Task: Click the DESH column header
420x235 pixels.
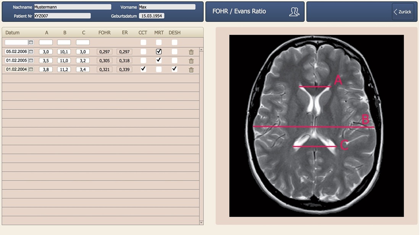Action: [x=174, y=33]
